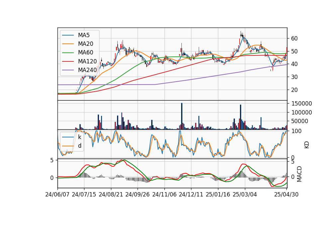
Task: Click the price axis value 60
Action: pyautogui.click(x=294, y=38)
